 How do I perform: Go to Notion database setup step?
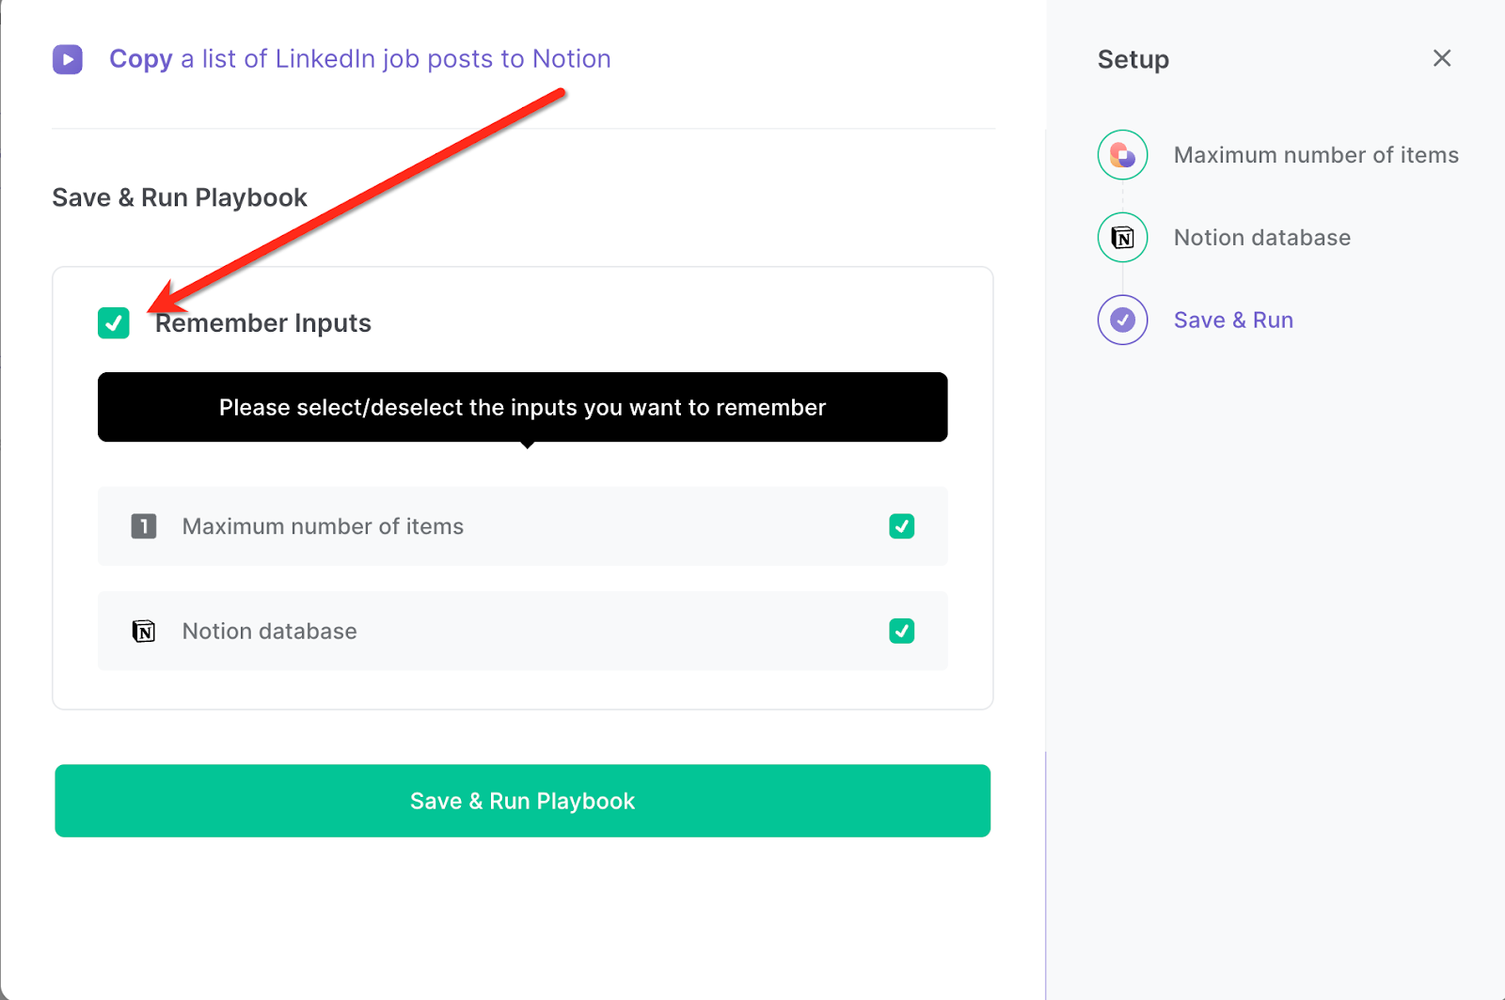[1261, 238]
